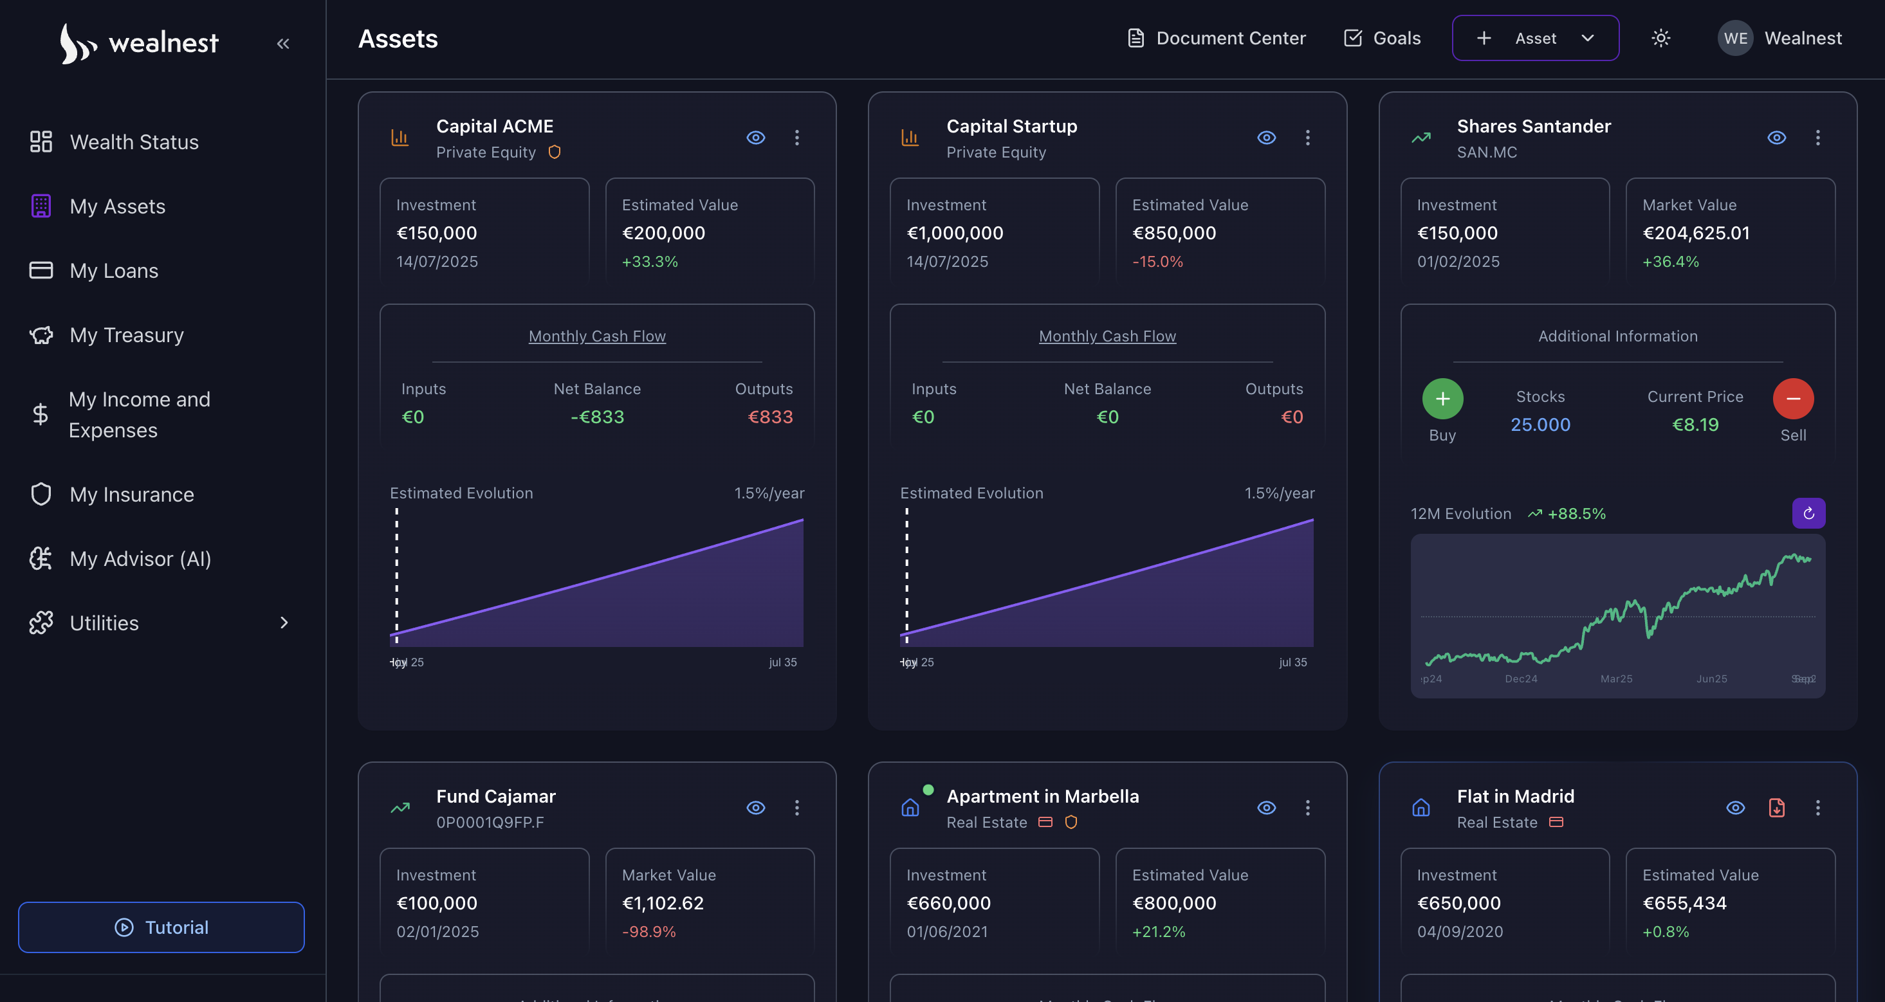Click the Sell button for Shares Santander
Image resolution: width=1885 pixels, height=1002 pixels.
pos(1793,399)
